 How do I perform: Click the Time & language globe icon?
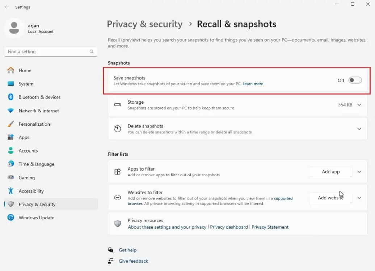[x=11, y=164]
